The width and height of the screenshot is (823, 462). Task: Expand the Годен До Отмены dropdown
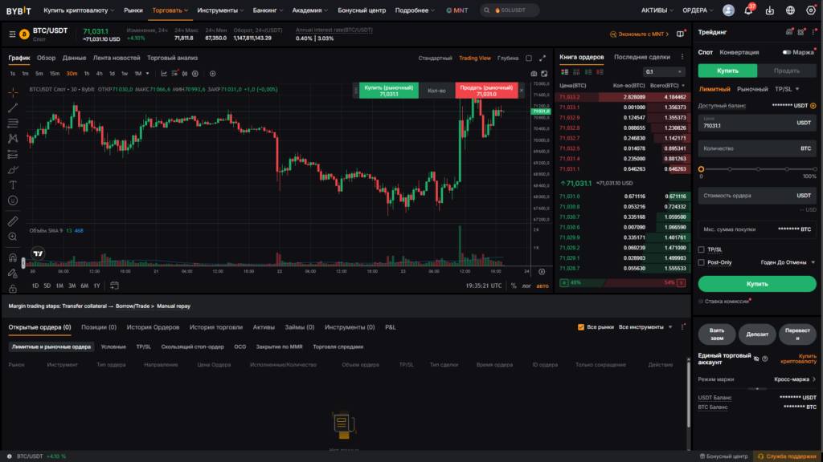[788, 262]
